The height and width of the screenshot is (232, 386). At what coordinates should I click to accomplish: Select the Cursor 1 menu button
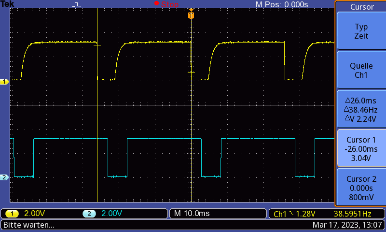(x=361, y=148)
